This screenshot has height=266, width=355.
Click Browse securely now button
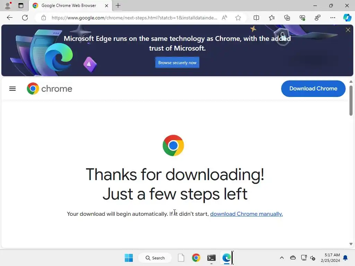[x=177, y=63]
